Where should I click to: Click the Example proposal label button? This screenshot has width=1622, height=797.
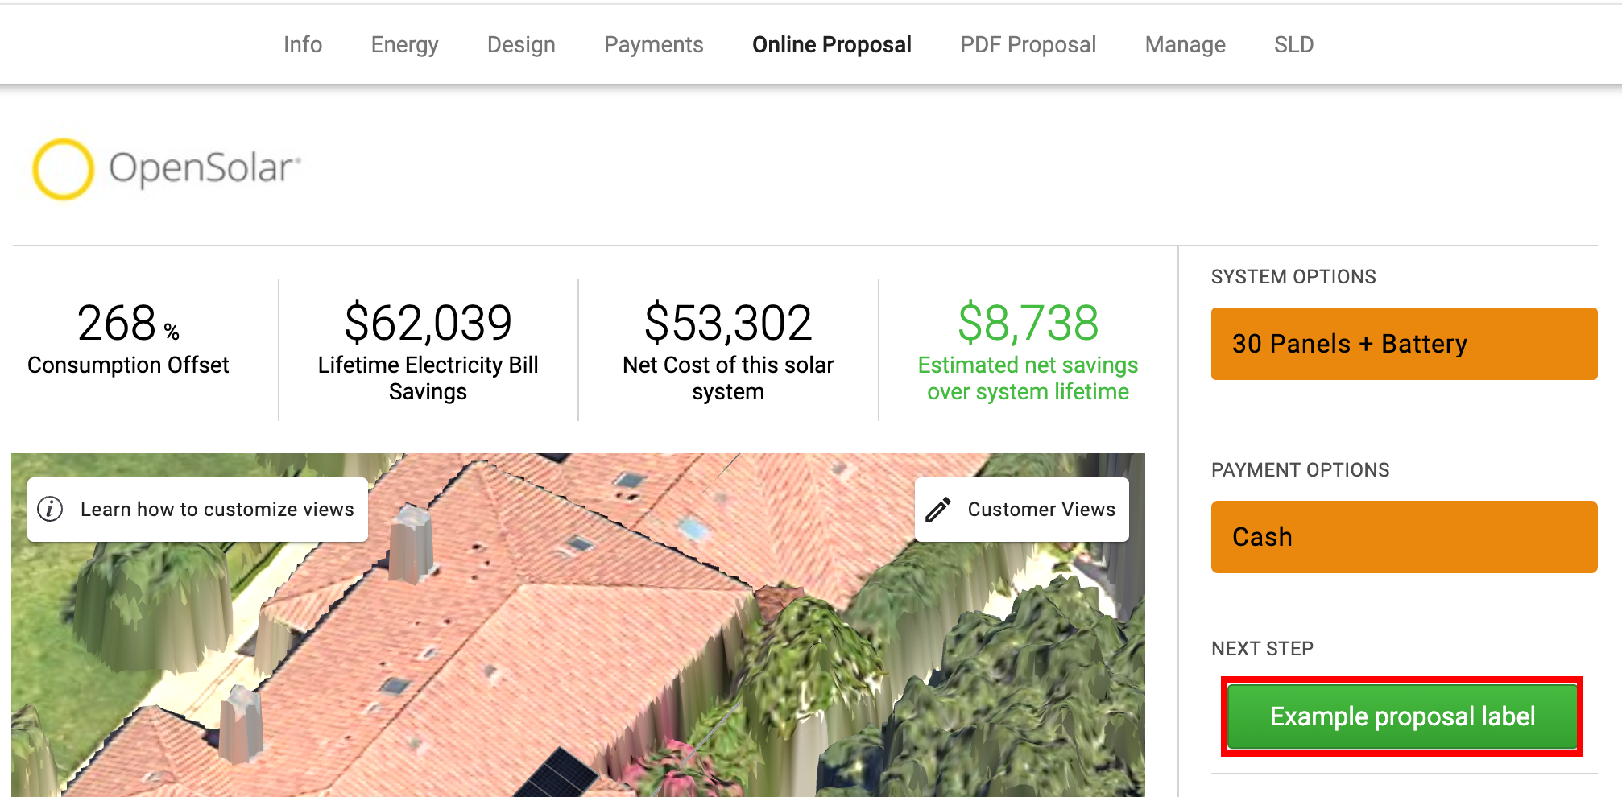click(x=1402, y=716)
